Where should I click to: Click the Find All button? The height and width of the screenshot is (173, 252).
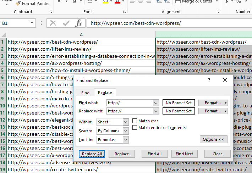coord(155,154)
